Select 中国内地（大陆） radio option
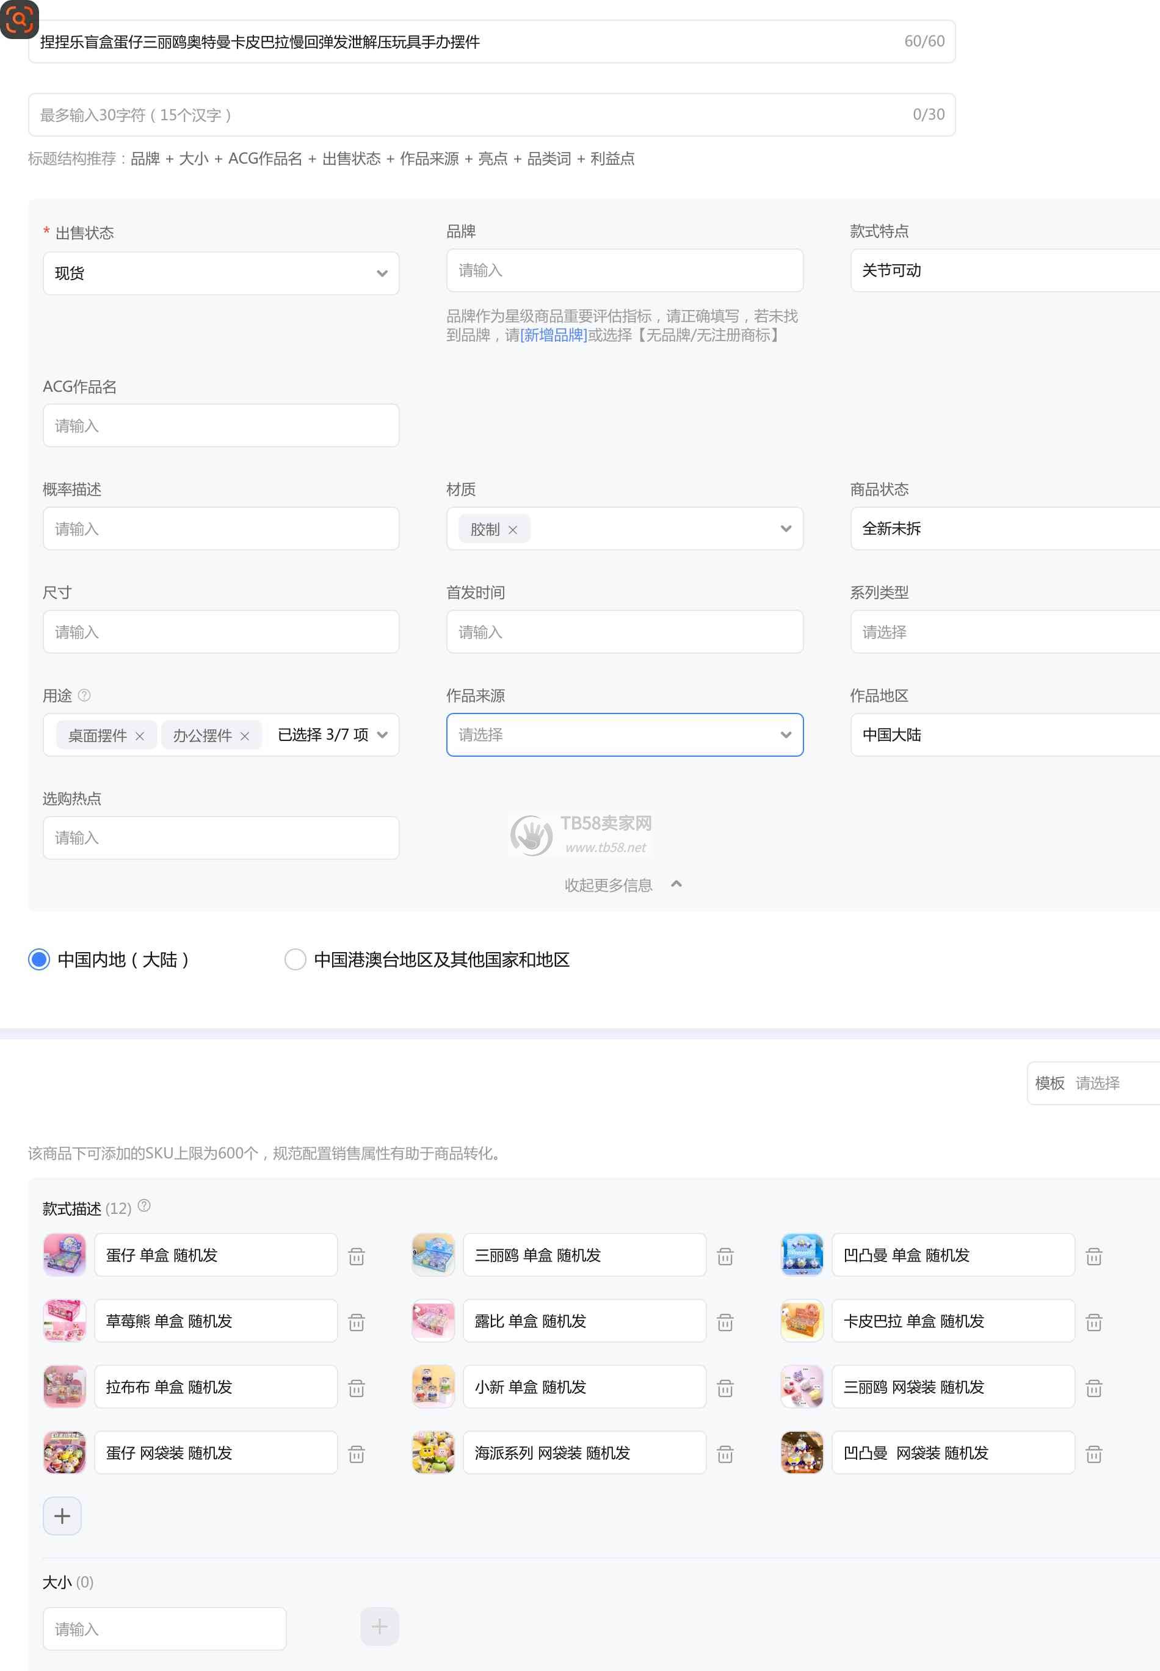This screenshot has width=1160, height=1671. pos(39,959)
